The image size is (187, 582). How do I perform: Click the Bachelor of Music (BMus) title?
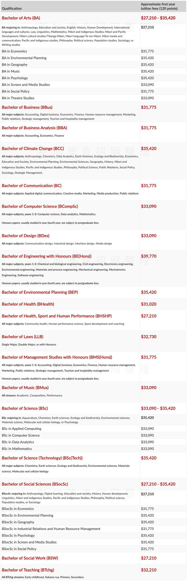pos(25,388)
